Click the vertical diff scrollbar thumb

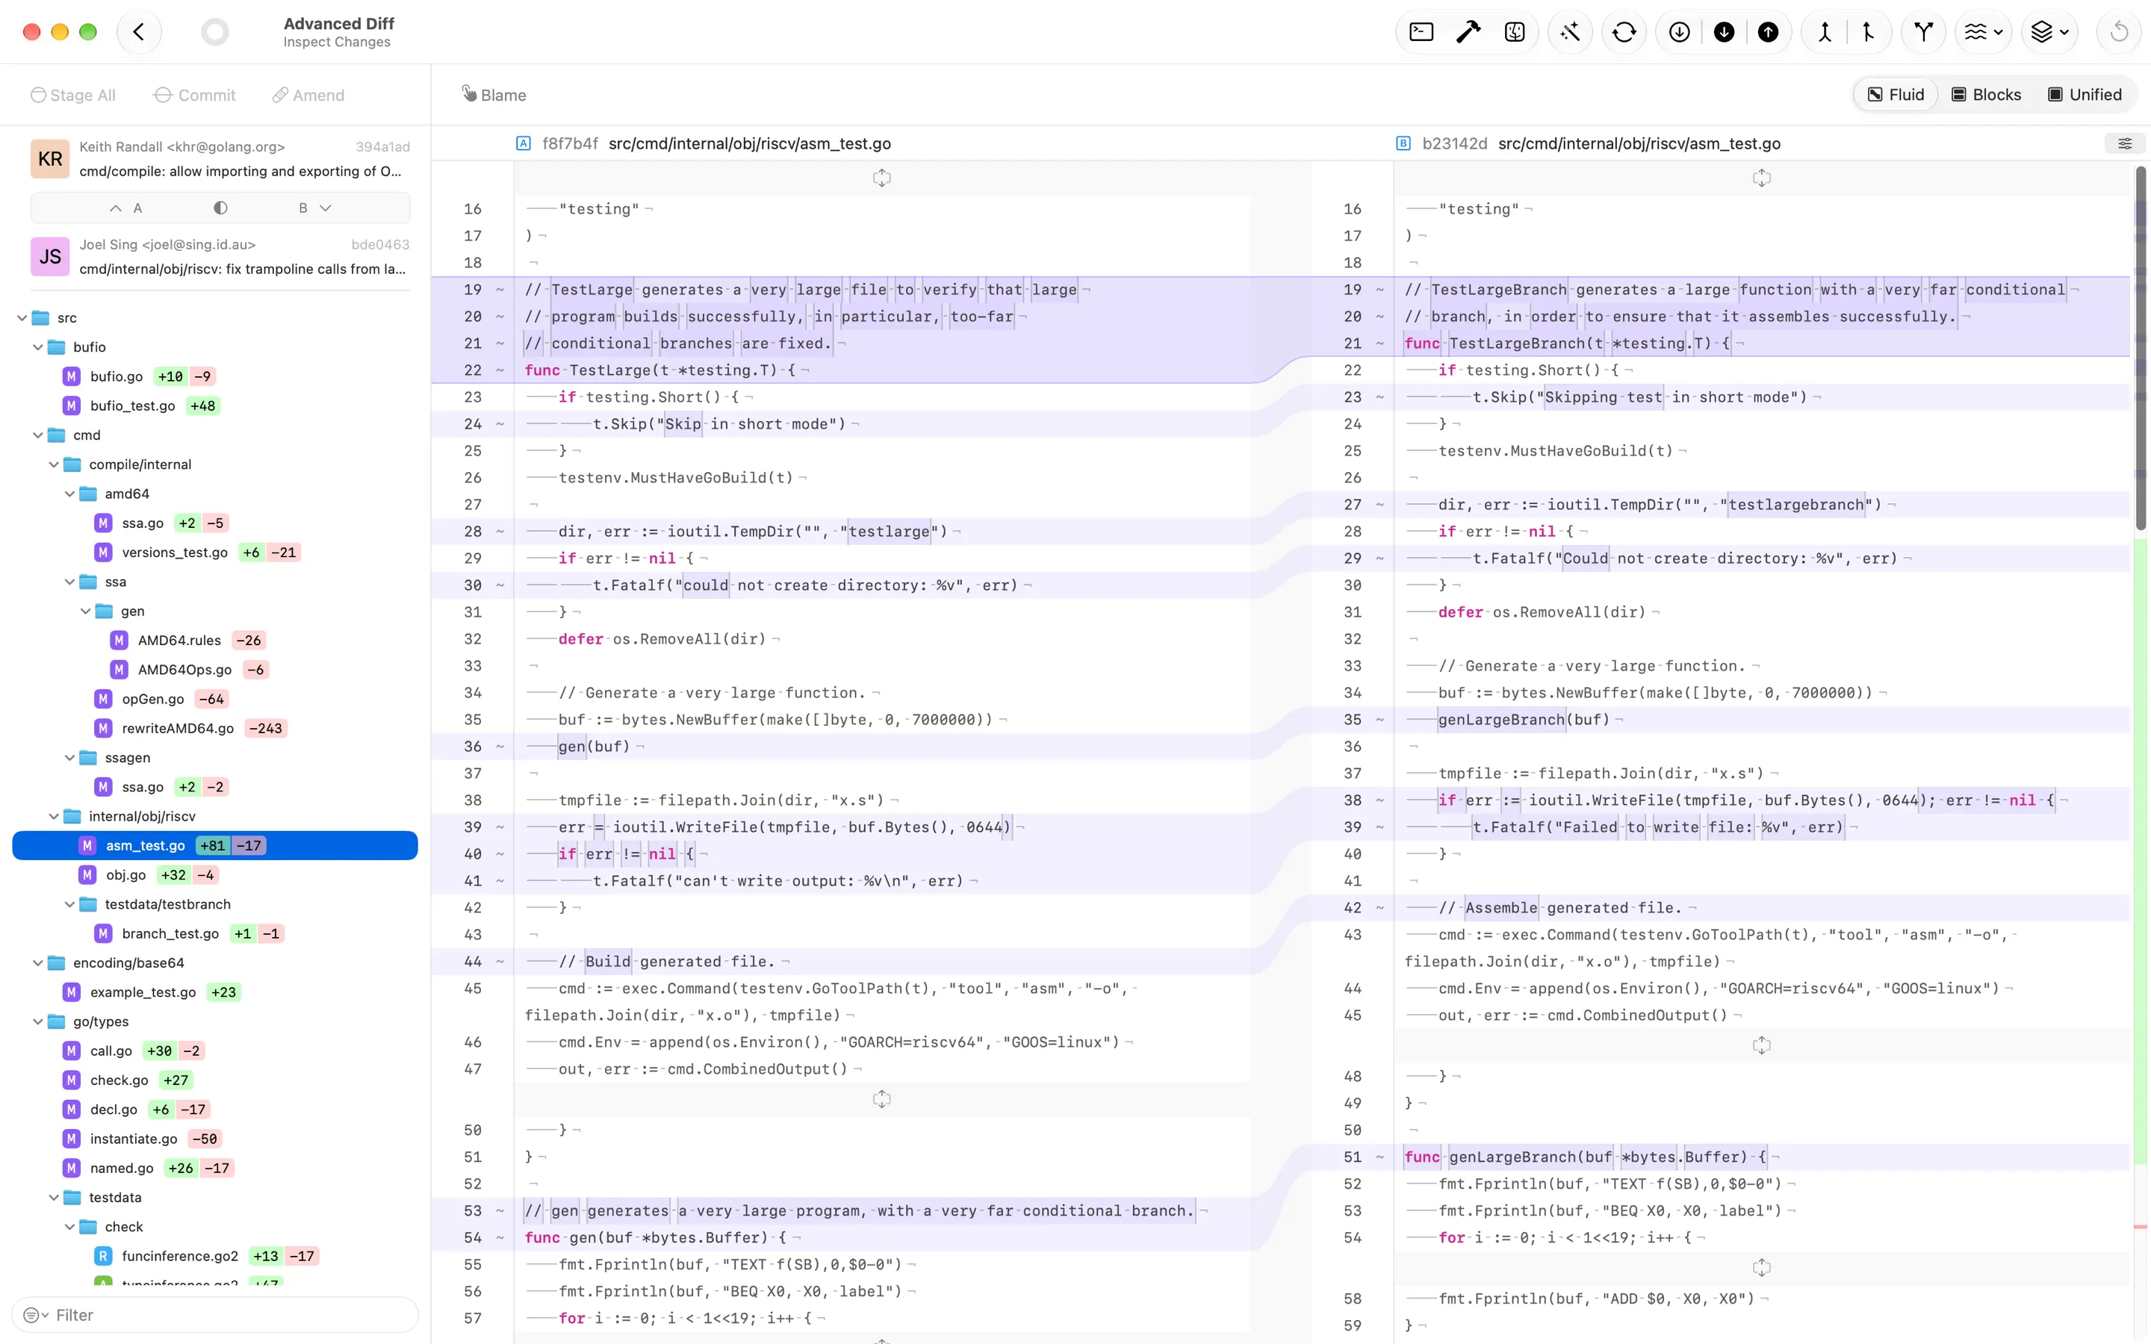point(2141,349)
